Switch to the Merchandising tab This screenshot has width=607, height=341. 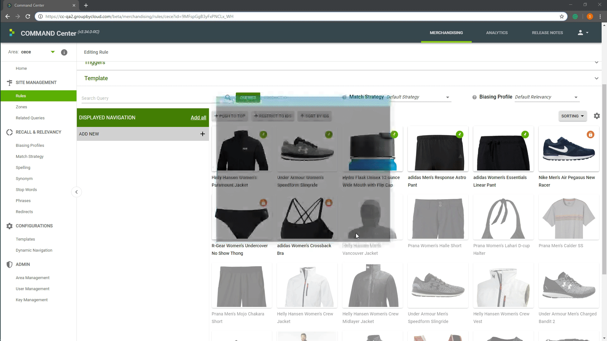[446, 33]
